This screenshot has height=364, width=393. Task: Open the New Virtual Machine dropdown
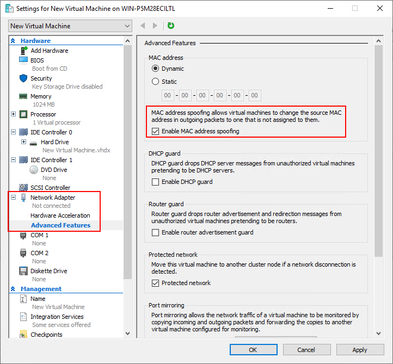point(70,26)
